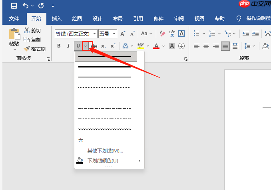Apply the numbered list icon
The image size is (271, 190).
coord(212,34)
